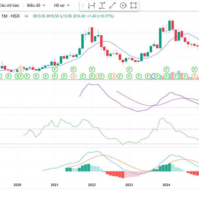This screenshot has height=199, width=199.
Task: Click the upper F marker above 2023
Action: click(x=129, y=69)
